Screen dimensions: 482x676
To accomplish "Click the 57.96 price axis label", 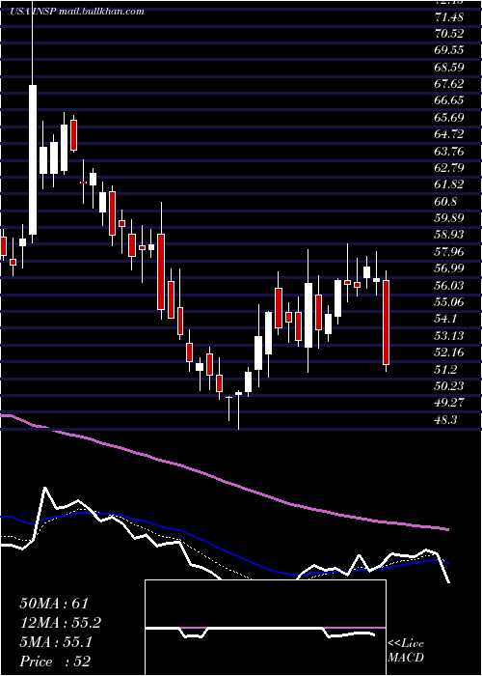I will [450, 252].
